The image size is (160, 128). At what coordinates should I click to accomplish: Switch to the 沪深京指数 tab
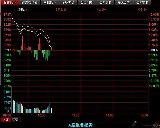[x=30, y=3]
